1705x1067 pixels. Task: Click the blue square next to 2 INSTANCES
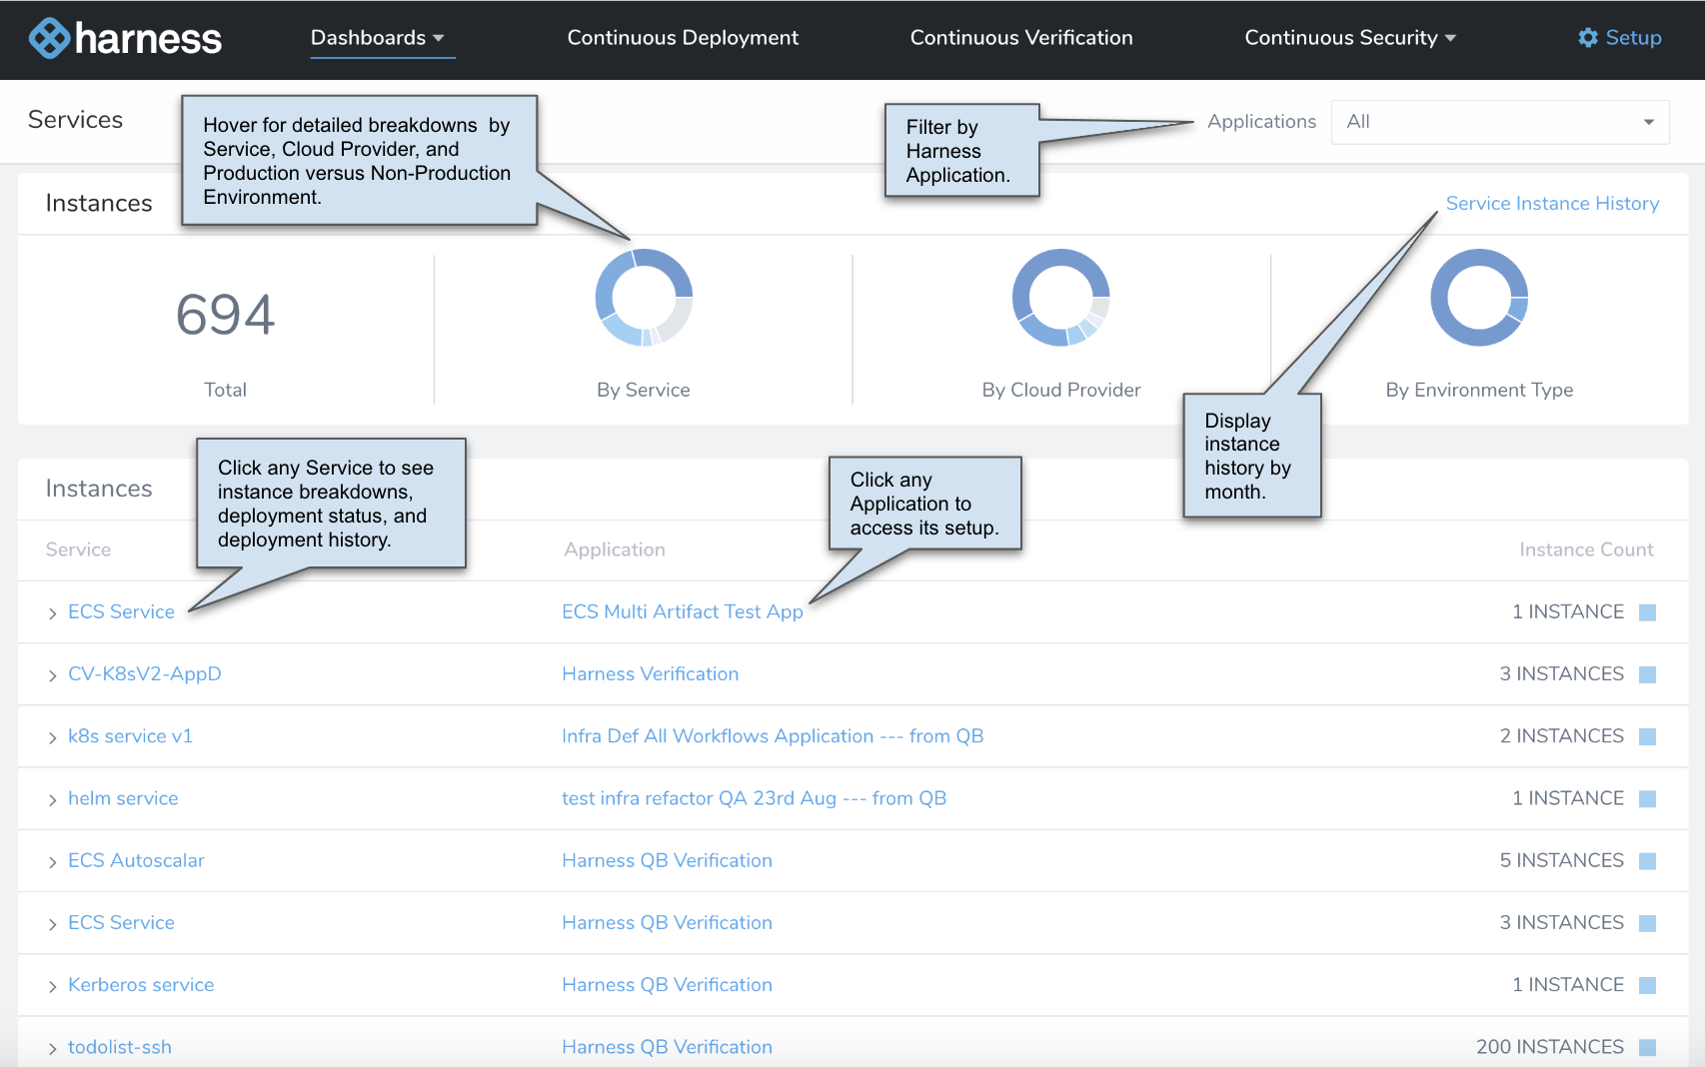(x=1648, y=736)
